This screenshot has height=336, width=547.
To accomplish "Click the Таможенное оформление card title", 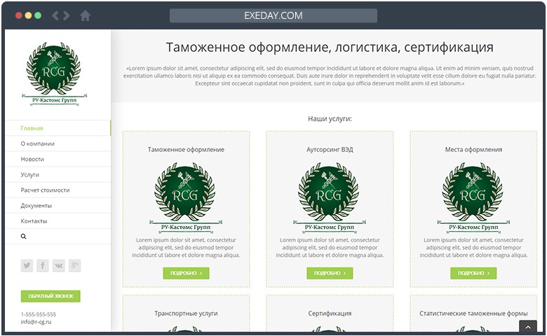I will [x=186, y=149].
